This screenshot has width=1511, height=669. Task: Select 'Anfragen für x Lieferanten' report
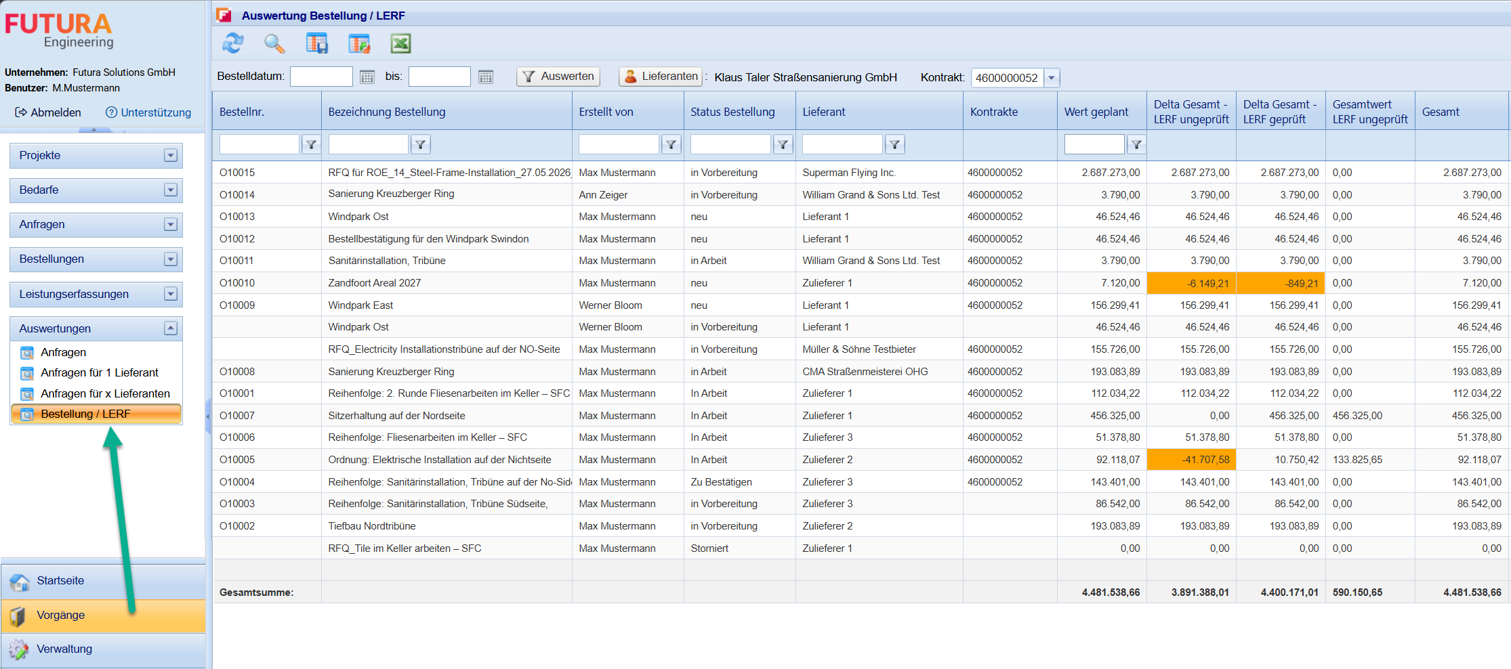click(x=105, y=393)
